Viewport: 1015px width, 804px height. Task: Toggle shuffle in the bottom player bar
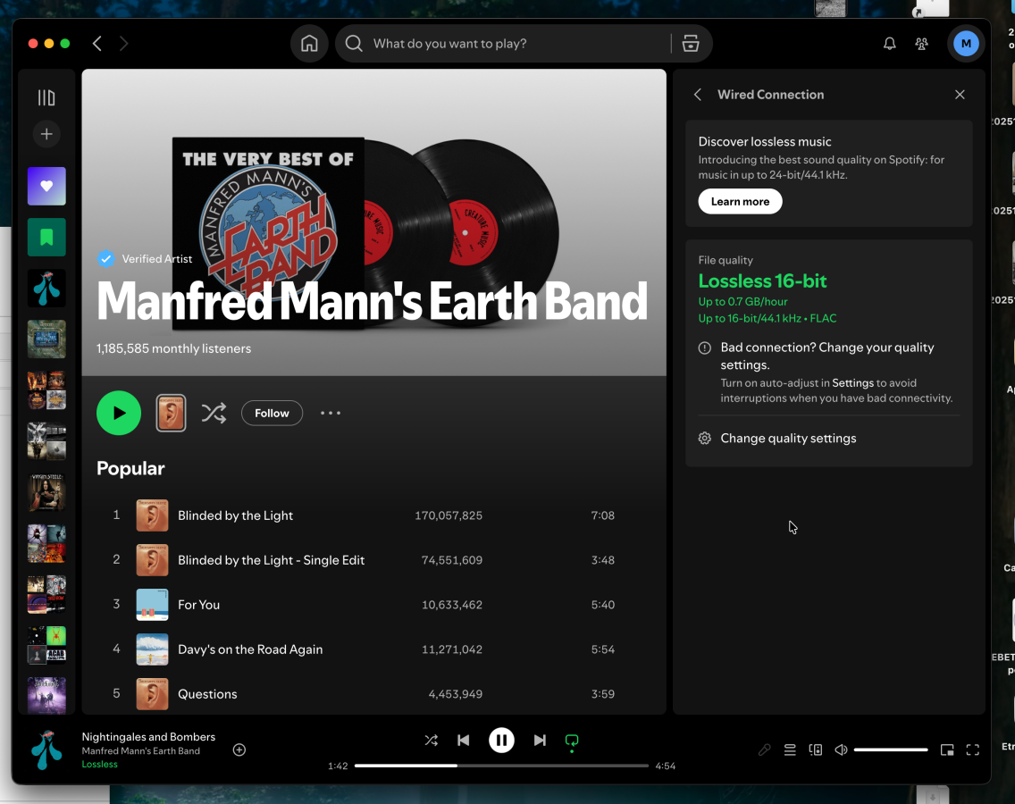[431, 740]
